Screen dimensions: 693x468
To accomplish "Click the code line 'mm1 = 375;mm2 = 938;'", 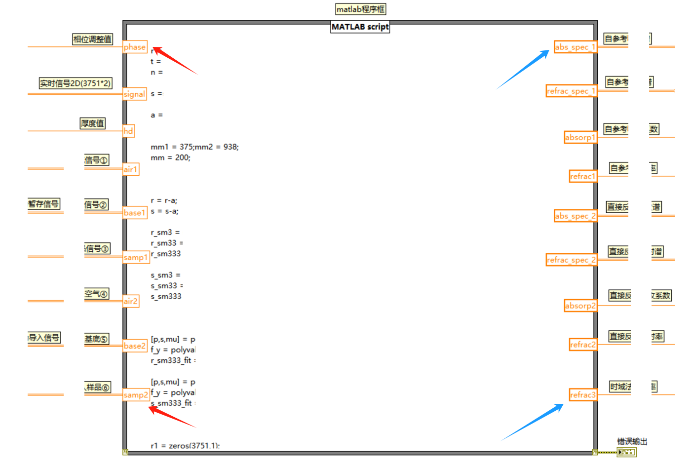I will (x=194, y=147).
